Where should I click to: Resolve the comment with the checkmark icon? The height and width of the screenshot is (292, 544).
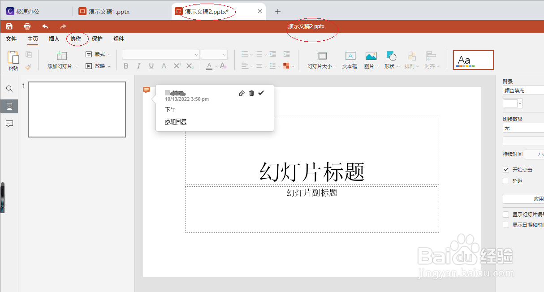point(261,93)
